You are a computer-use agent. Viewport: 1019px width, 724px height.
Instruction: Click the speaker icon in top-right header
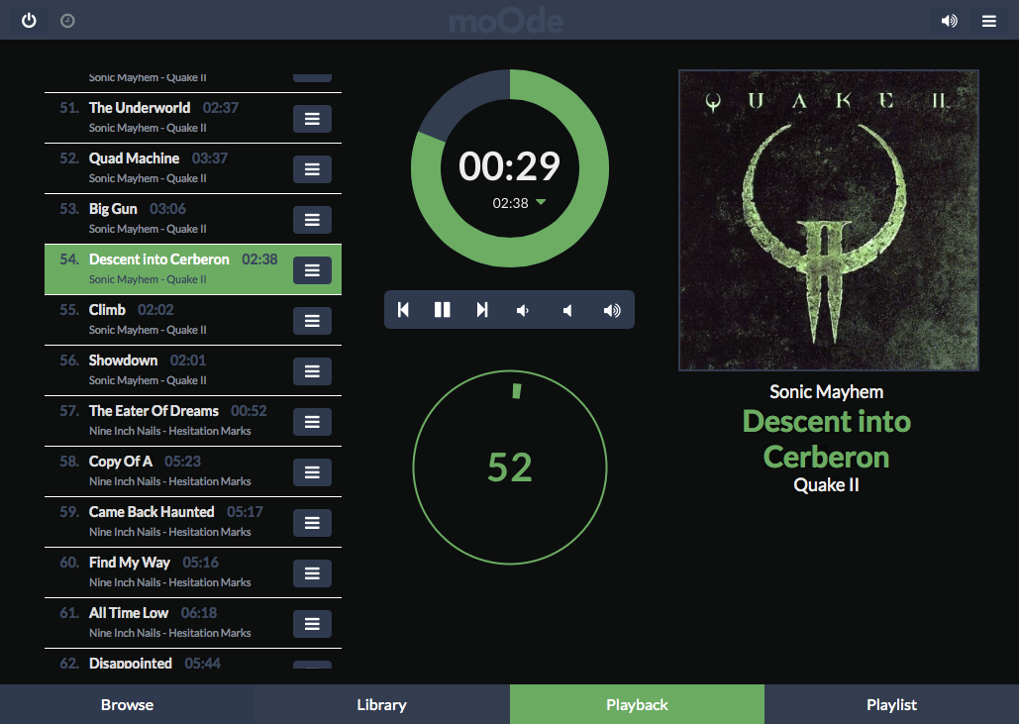949,21
